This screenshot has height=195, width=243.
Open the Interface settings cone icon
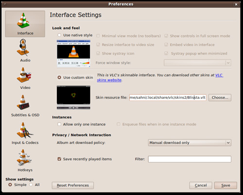[23, 20]
